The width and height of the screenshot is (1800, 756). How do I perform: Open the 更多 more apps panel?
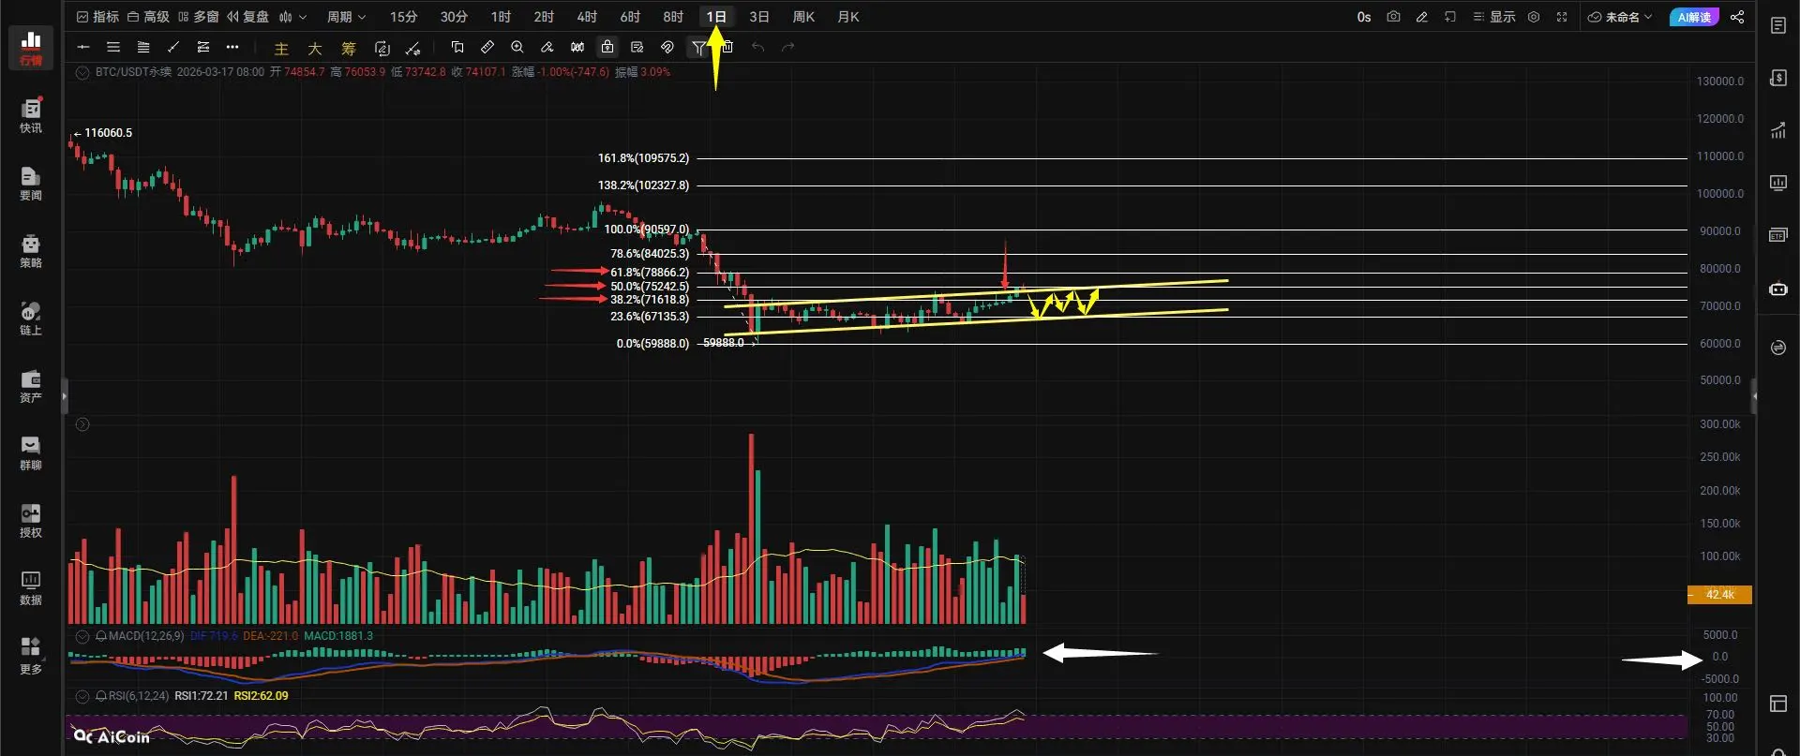point(31,655)
